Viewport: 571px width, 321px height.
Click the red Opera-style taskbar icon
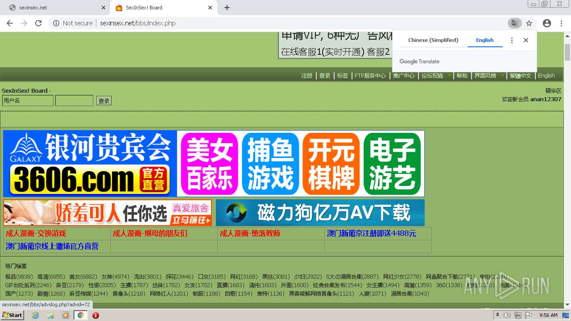tap(95, 315)
